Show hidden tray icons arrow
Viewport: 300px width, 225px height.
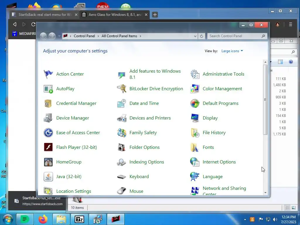tap(245, 219)
